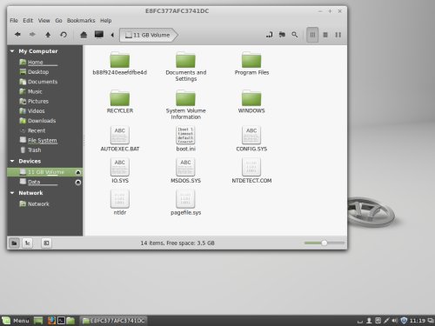This screenshot has height=326, width=435.
Task: Open the Help menu
Action: pos(106,21)
